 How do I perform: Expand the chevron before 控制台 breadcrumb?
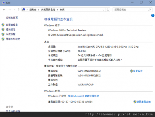coord(27,10)
